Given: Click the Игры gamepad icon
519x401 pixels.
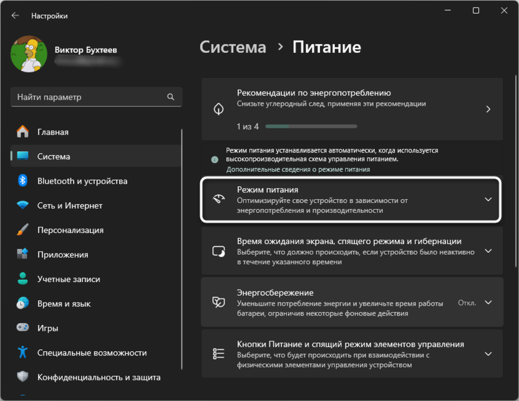Looking at the screenshot, I should [22, 328].
